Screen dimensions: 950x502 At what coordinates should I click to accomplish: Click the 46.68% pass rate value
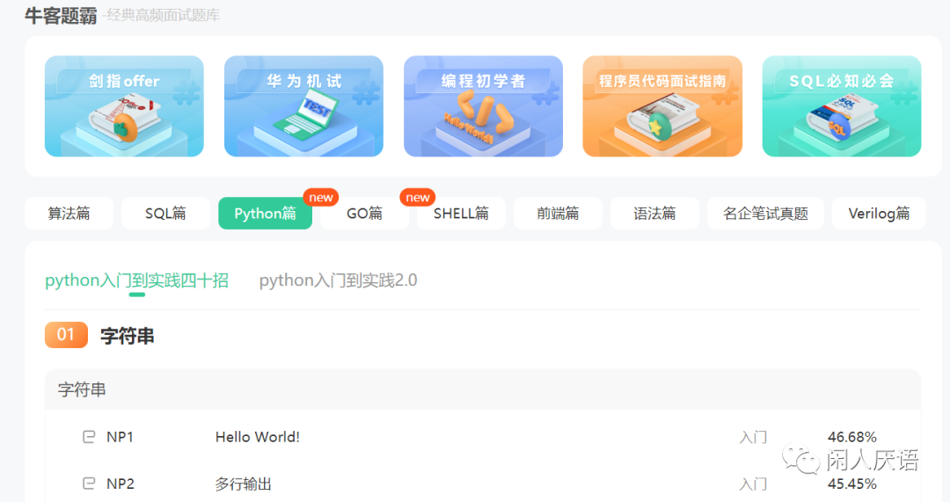(851, 437)
